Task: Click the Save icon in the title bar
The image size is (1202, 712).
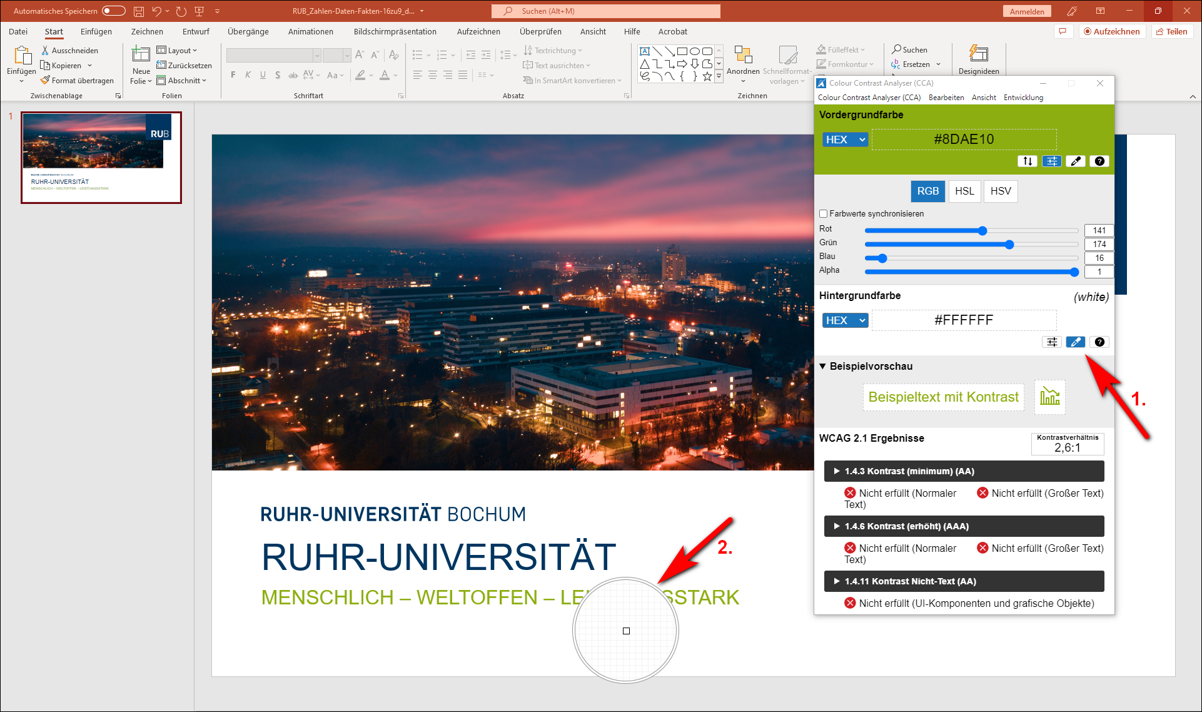Action: 139,11
